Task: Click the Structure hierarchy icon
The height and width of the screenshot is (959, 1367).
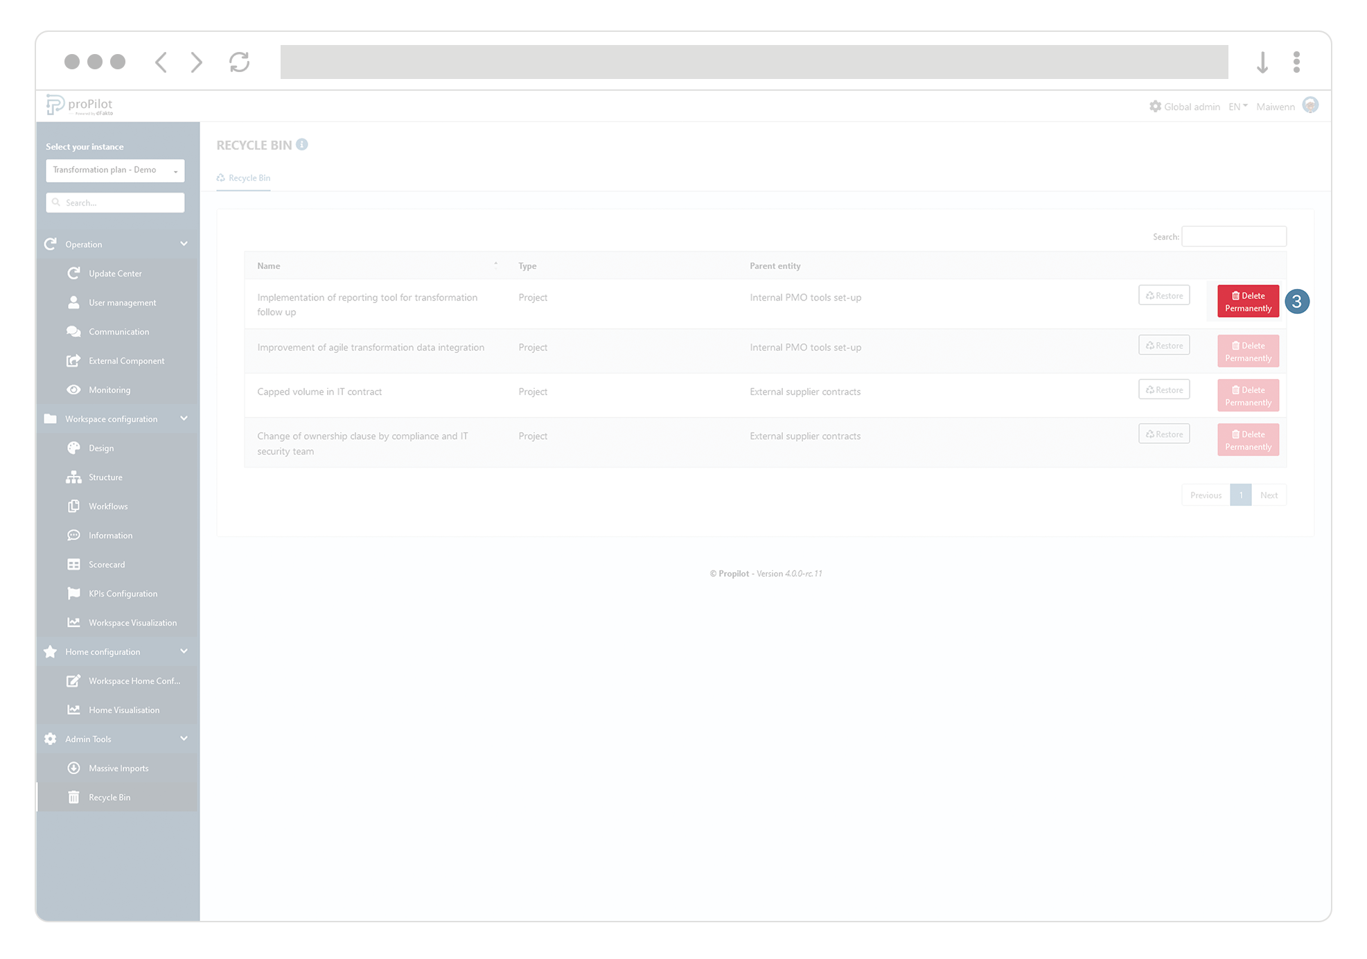Action: pos(73,477)
